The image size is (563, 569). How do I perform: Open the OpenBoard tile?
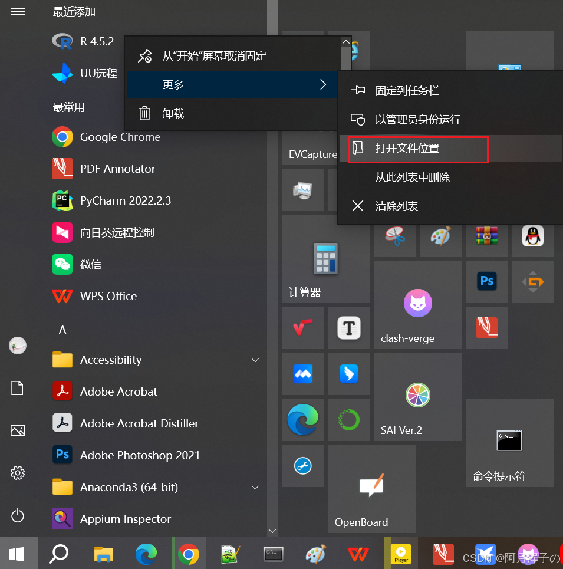click(x=372, y=489)
